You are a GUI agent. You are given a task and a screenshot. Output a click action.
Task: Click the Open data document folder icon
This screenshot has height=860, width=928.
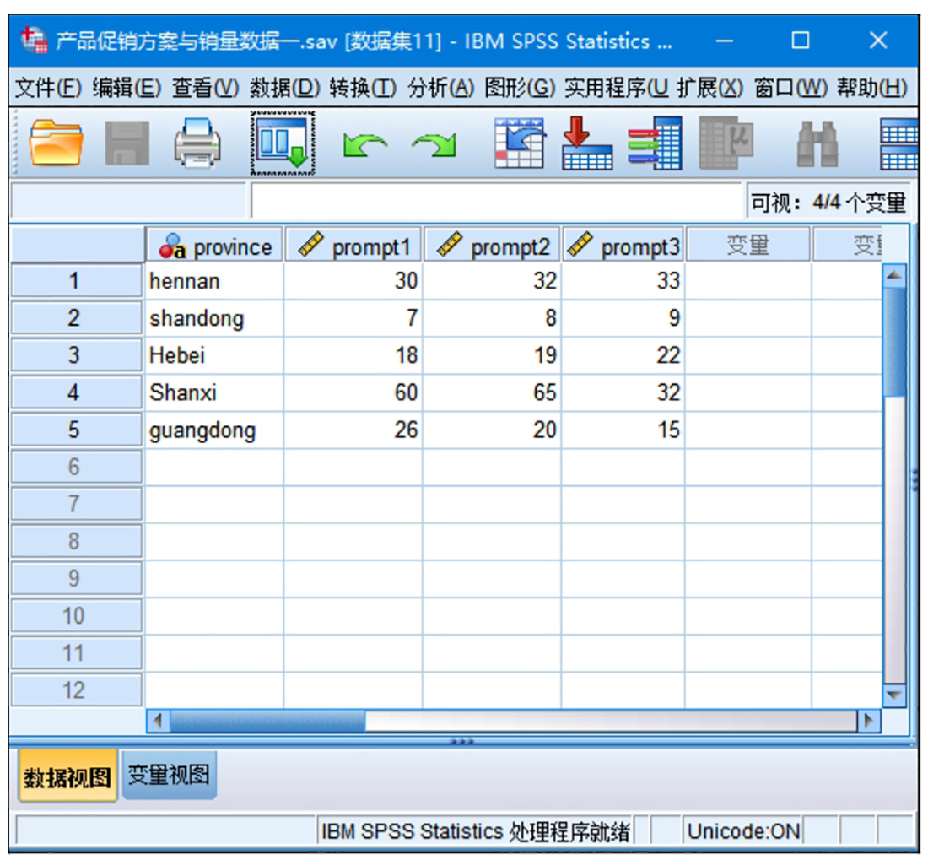57,143
